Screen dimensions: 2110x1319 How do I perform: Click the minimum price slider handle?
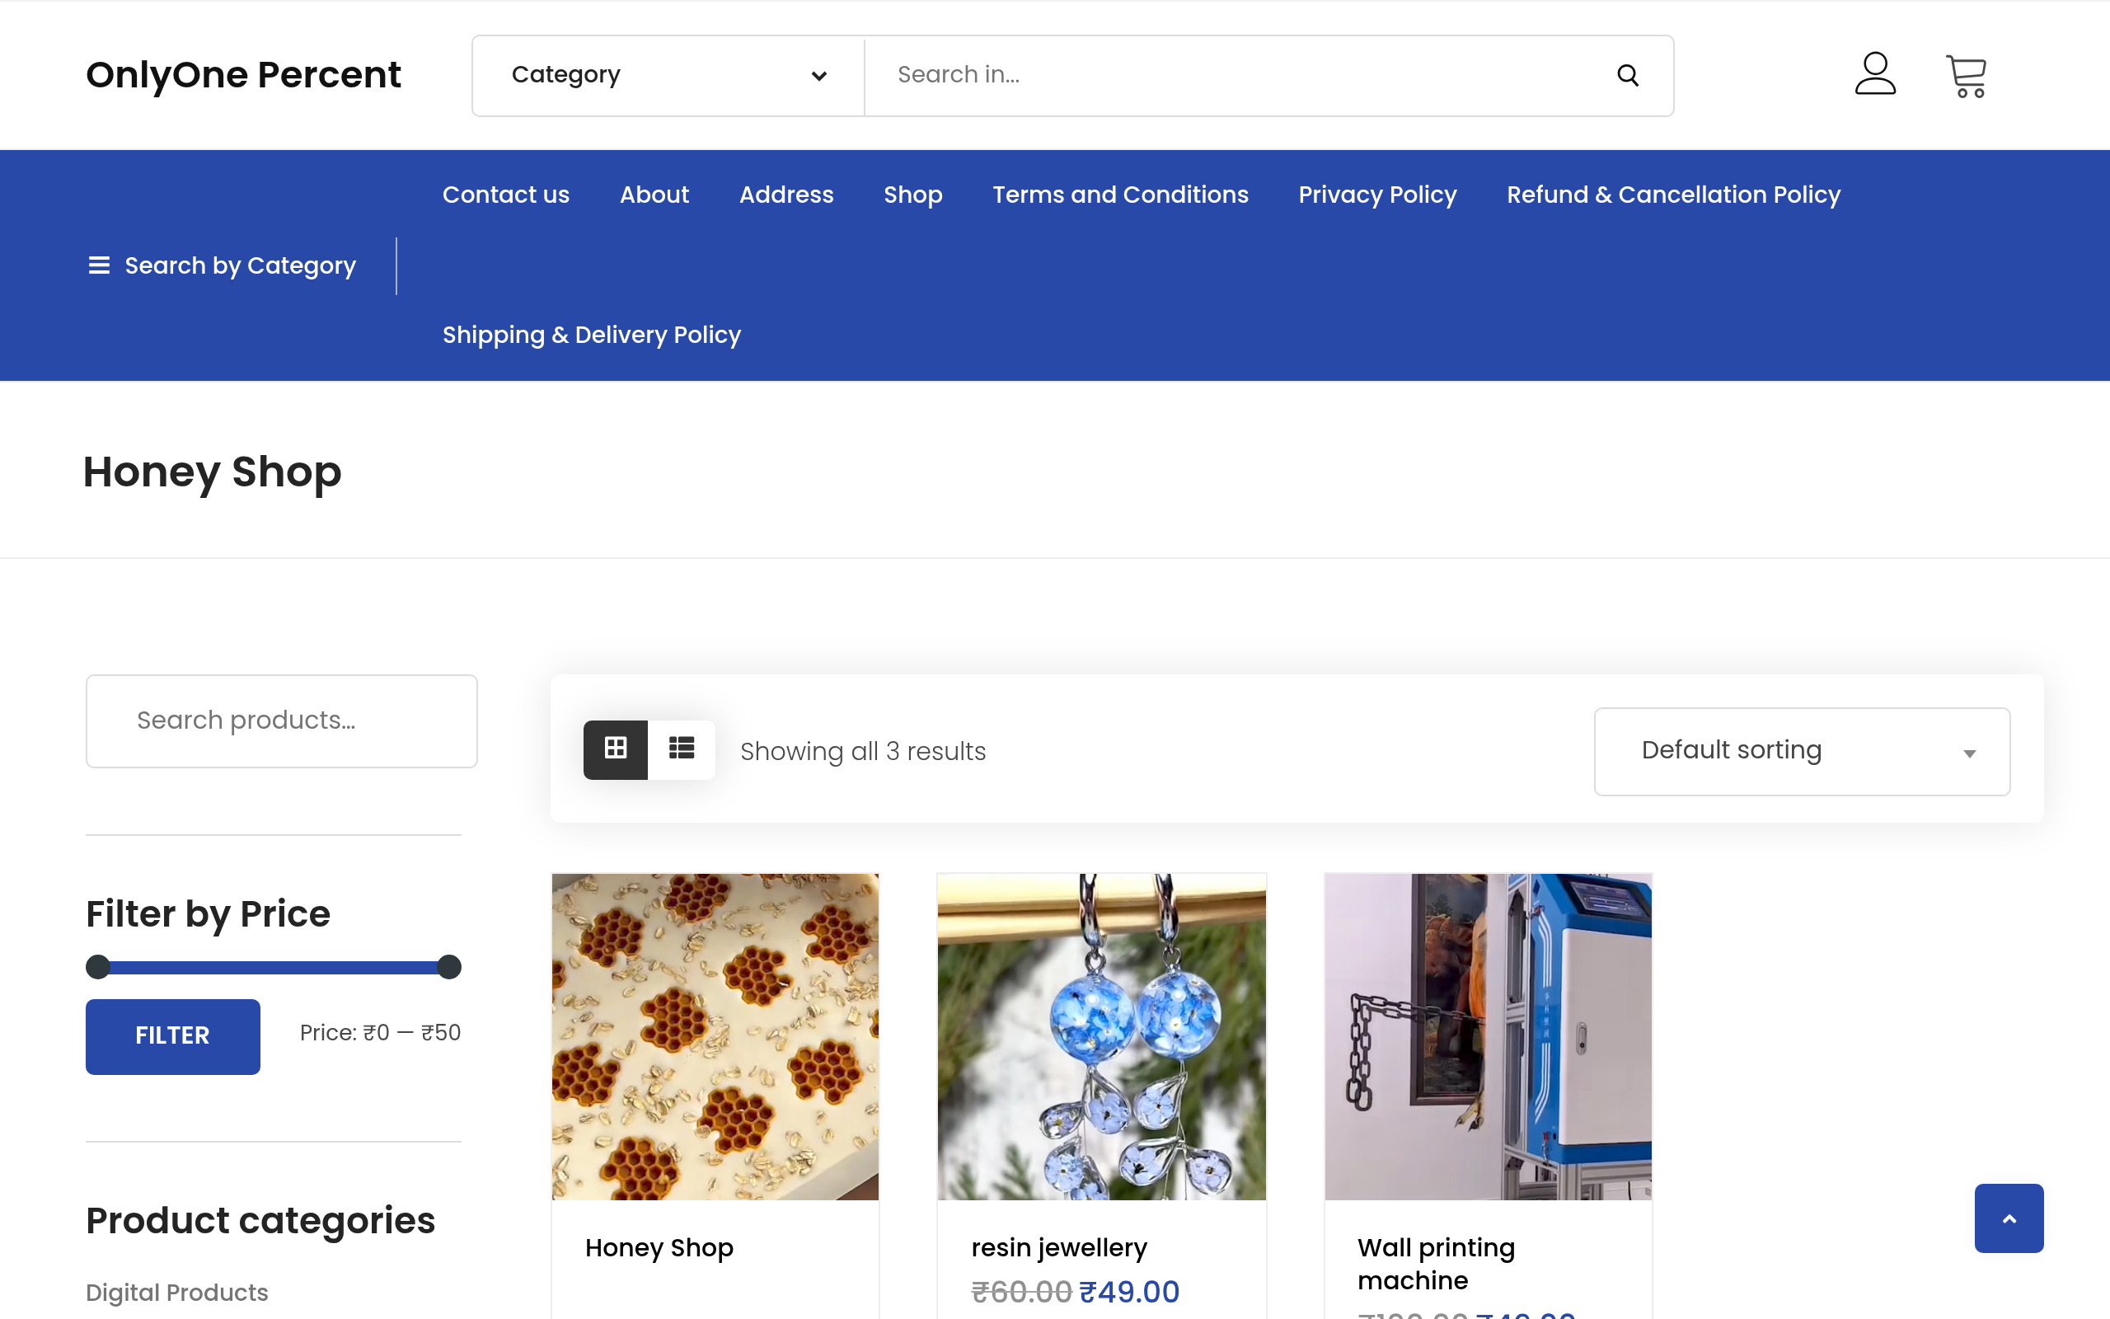(99, 966)
